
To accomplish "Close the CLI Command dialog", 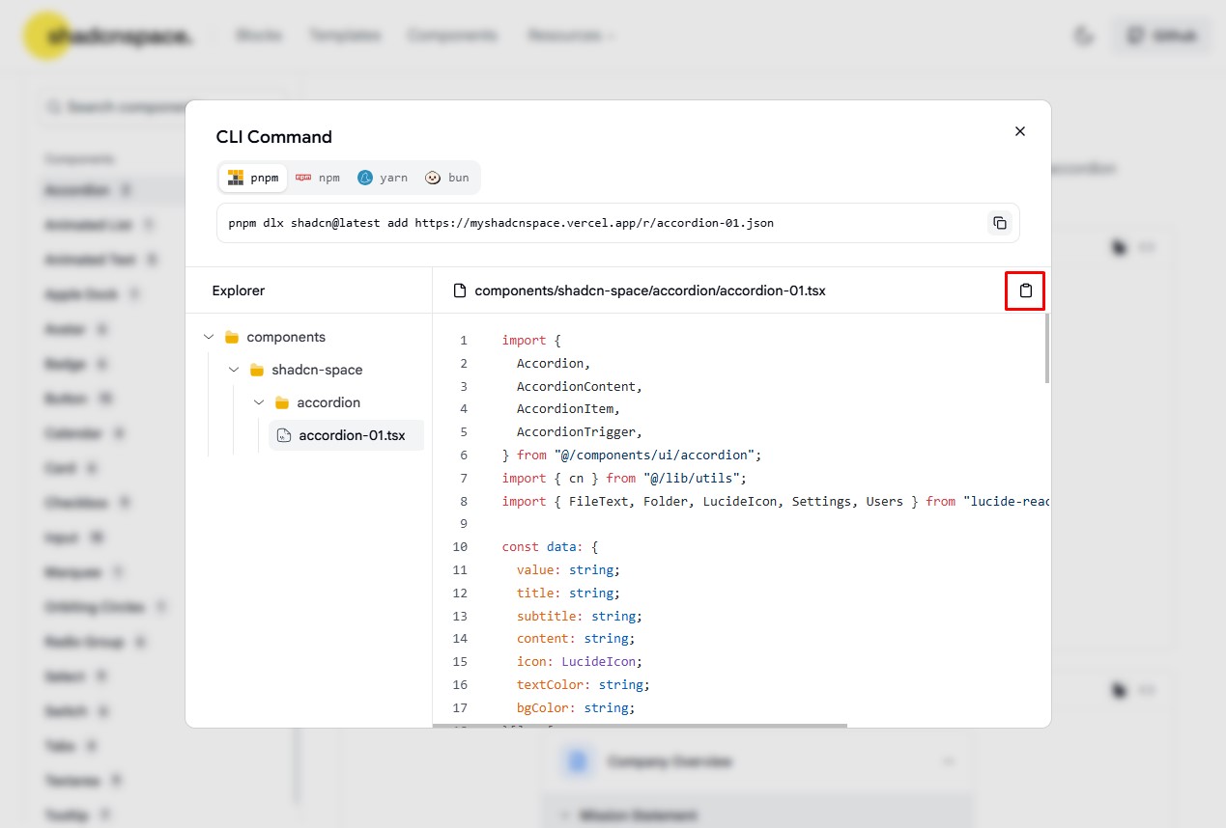I will 1019,131.
